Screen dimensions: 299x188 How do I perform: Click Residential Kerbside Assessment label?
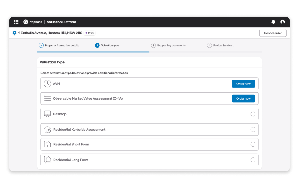click(79, 130)
